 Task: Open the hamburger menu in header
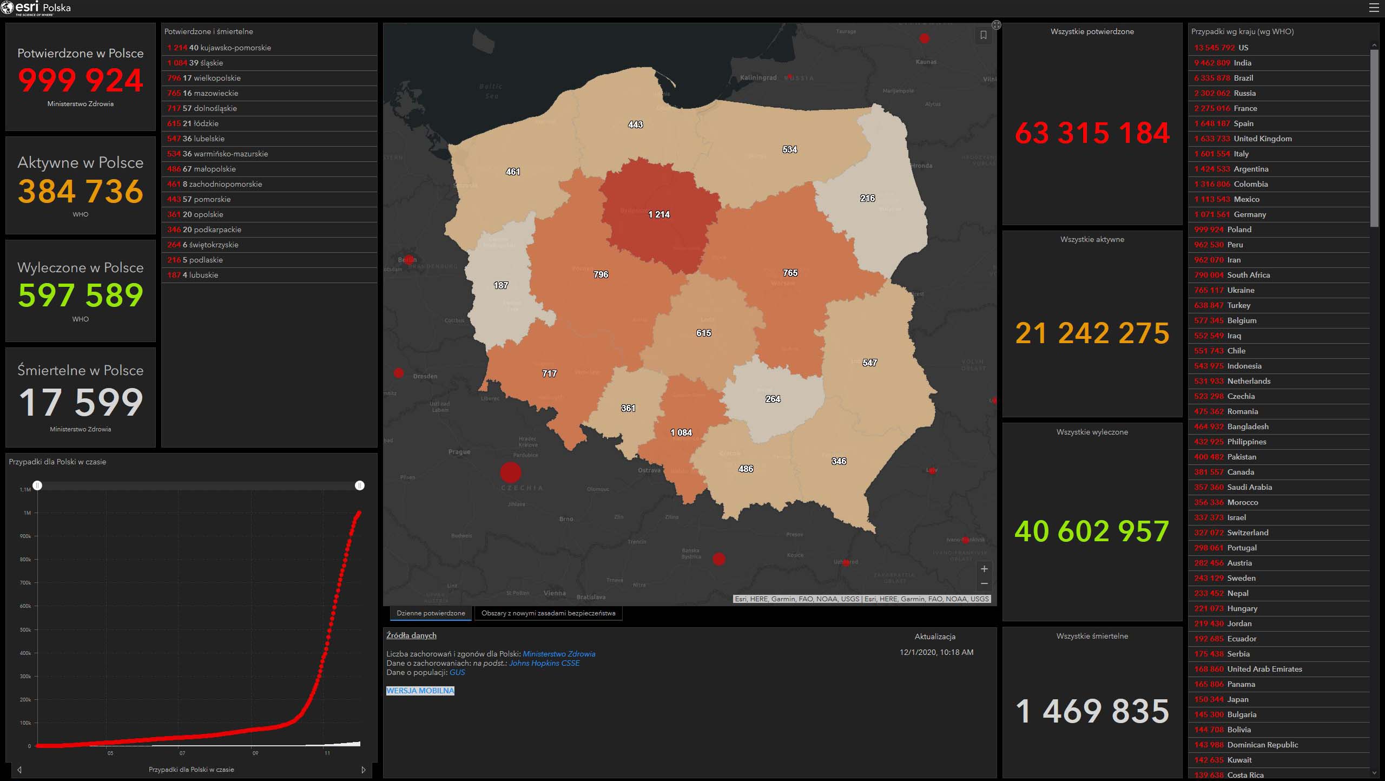tap(1374, 8)
